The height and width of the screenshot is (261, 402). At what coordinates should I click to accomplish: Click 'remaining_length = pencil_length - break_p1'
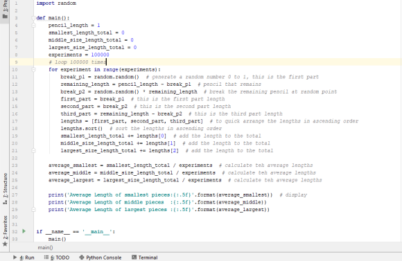(x=125, y=84)
